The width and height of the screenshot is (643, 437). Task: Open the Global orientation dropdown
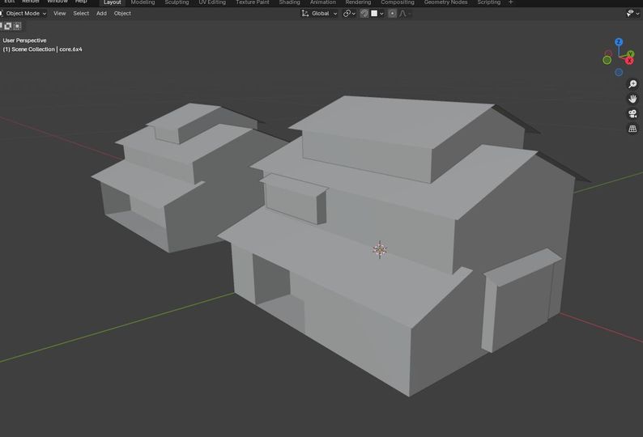pos(320,14)
